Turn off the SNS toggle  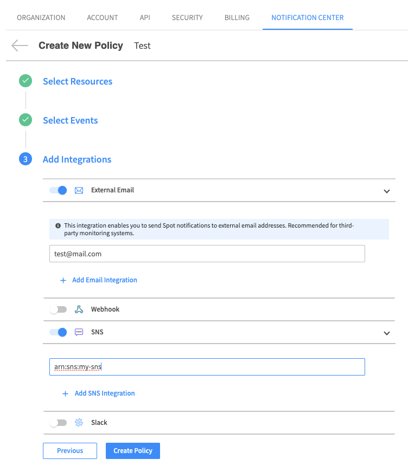pyautogui.click(x=58, y=332)
